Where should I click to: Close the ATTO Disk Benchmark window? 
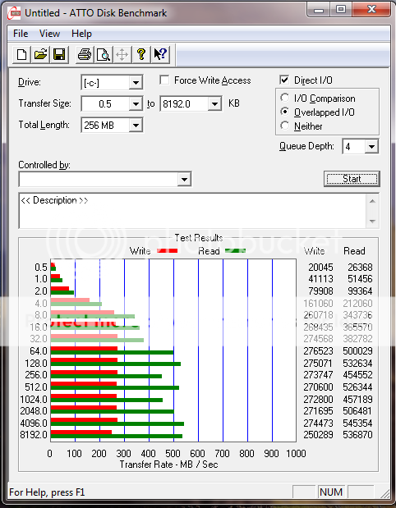coord(371,10)
